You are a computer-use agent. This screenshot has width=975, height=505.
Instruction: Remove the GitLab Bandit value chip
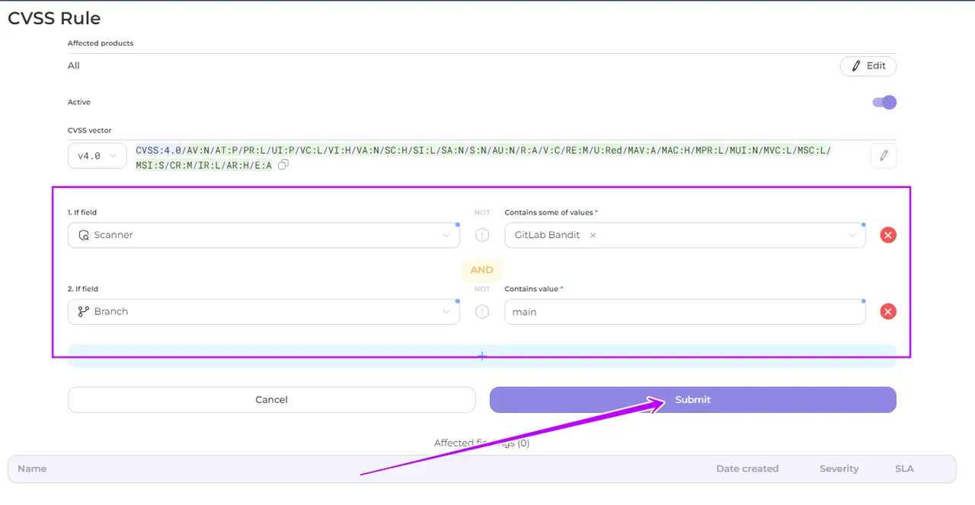593,236
